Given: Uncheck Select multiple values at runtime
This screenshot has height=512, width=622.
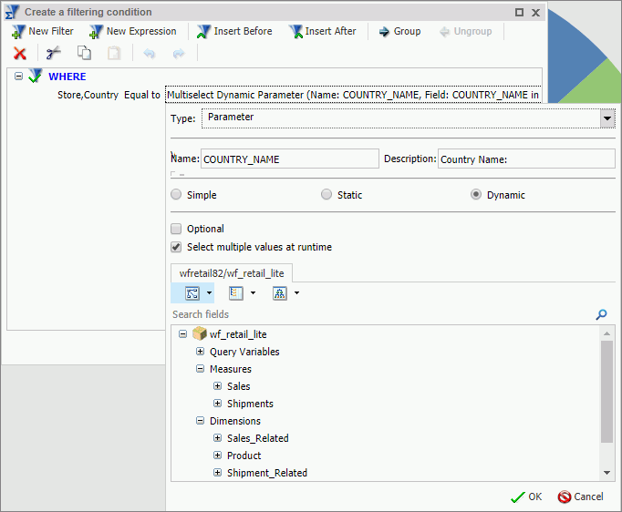Looking at the screenshot, I should 176,247.
